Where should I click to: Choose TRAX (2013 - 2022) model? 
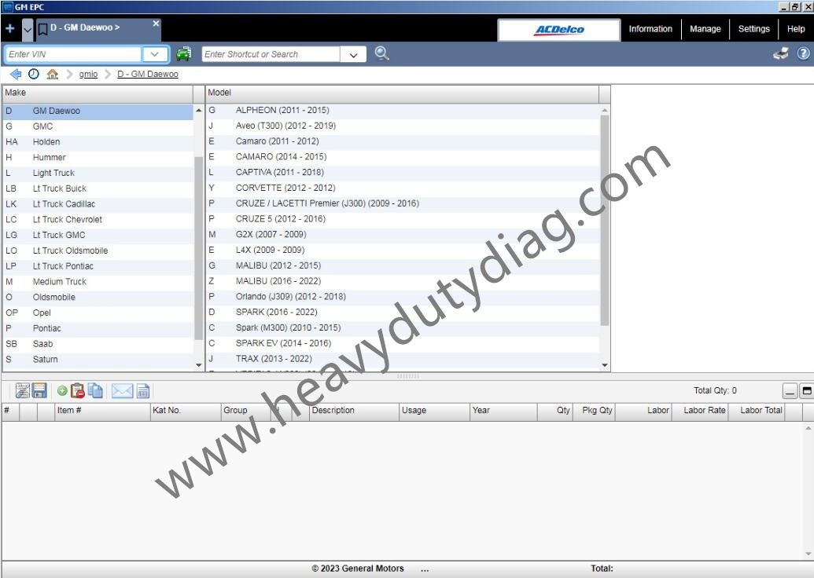coord(403,359)
